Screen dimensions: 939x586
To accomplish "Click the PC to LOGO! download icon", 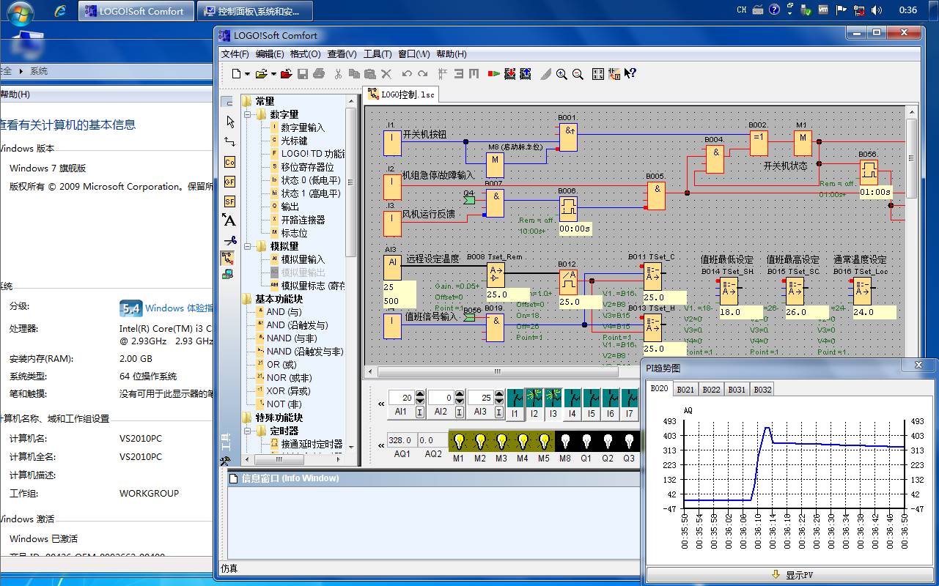I will coord(509,74).
